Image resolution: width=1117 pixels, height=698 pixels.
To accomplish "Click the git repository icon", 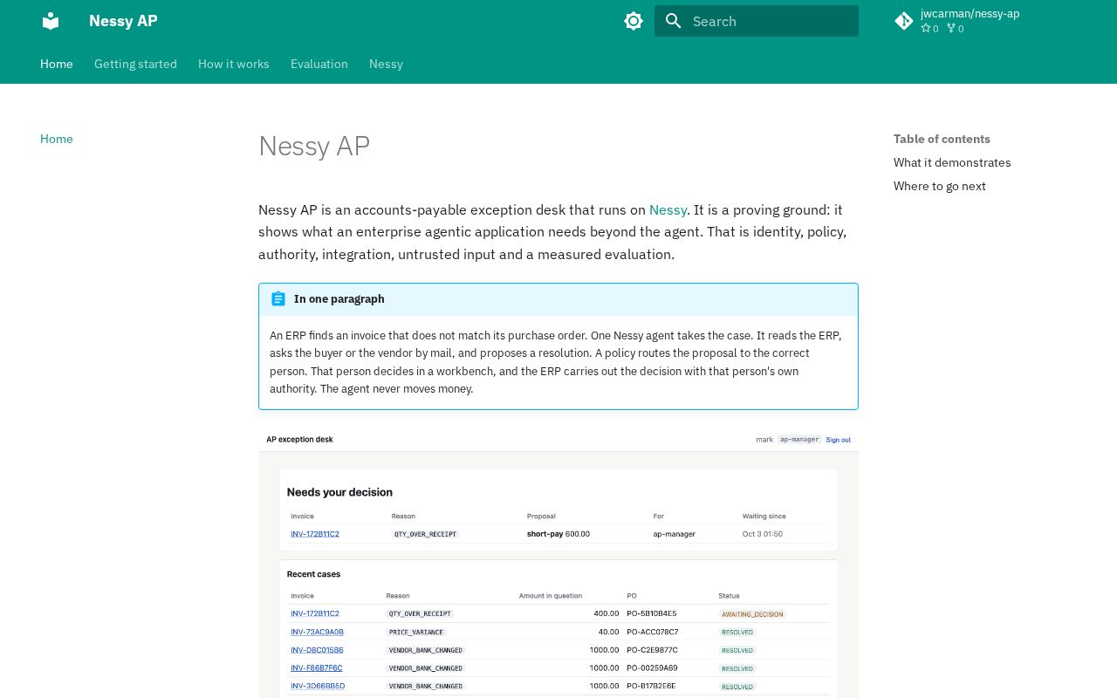I will click(x=904, y=21).
